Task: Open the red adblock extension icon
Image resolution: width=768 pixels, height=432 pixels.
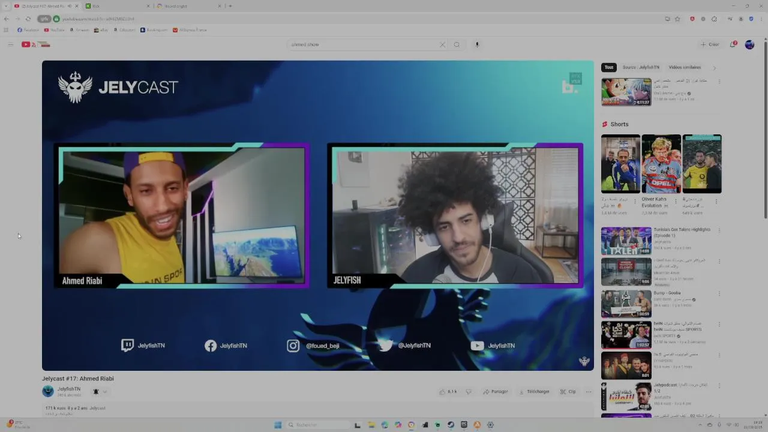Action: 692,19
